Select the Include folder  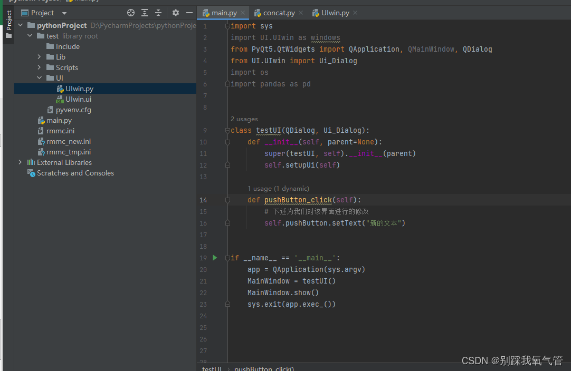[x=68, y=46]
